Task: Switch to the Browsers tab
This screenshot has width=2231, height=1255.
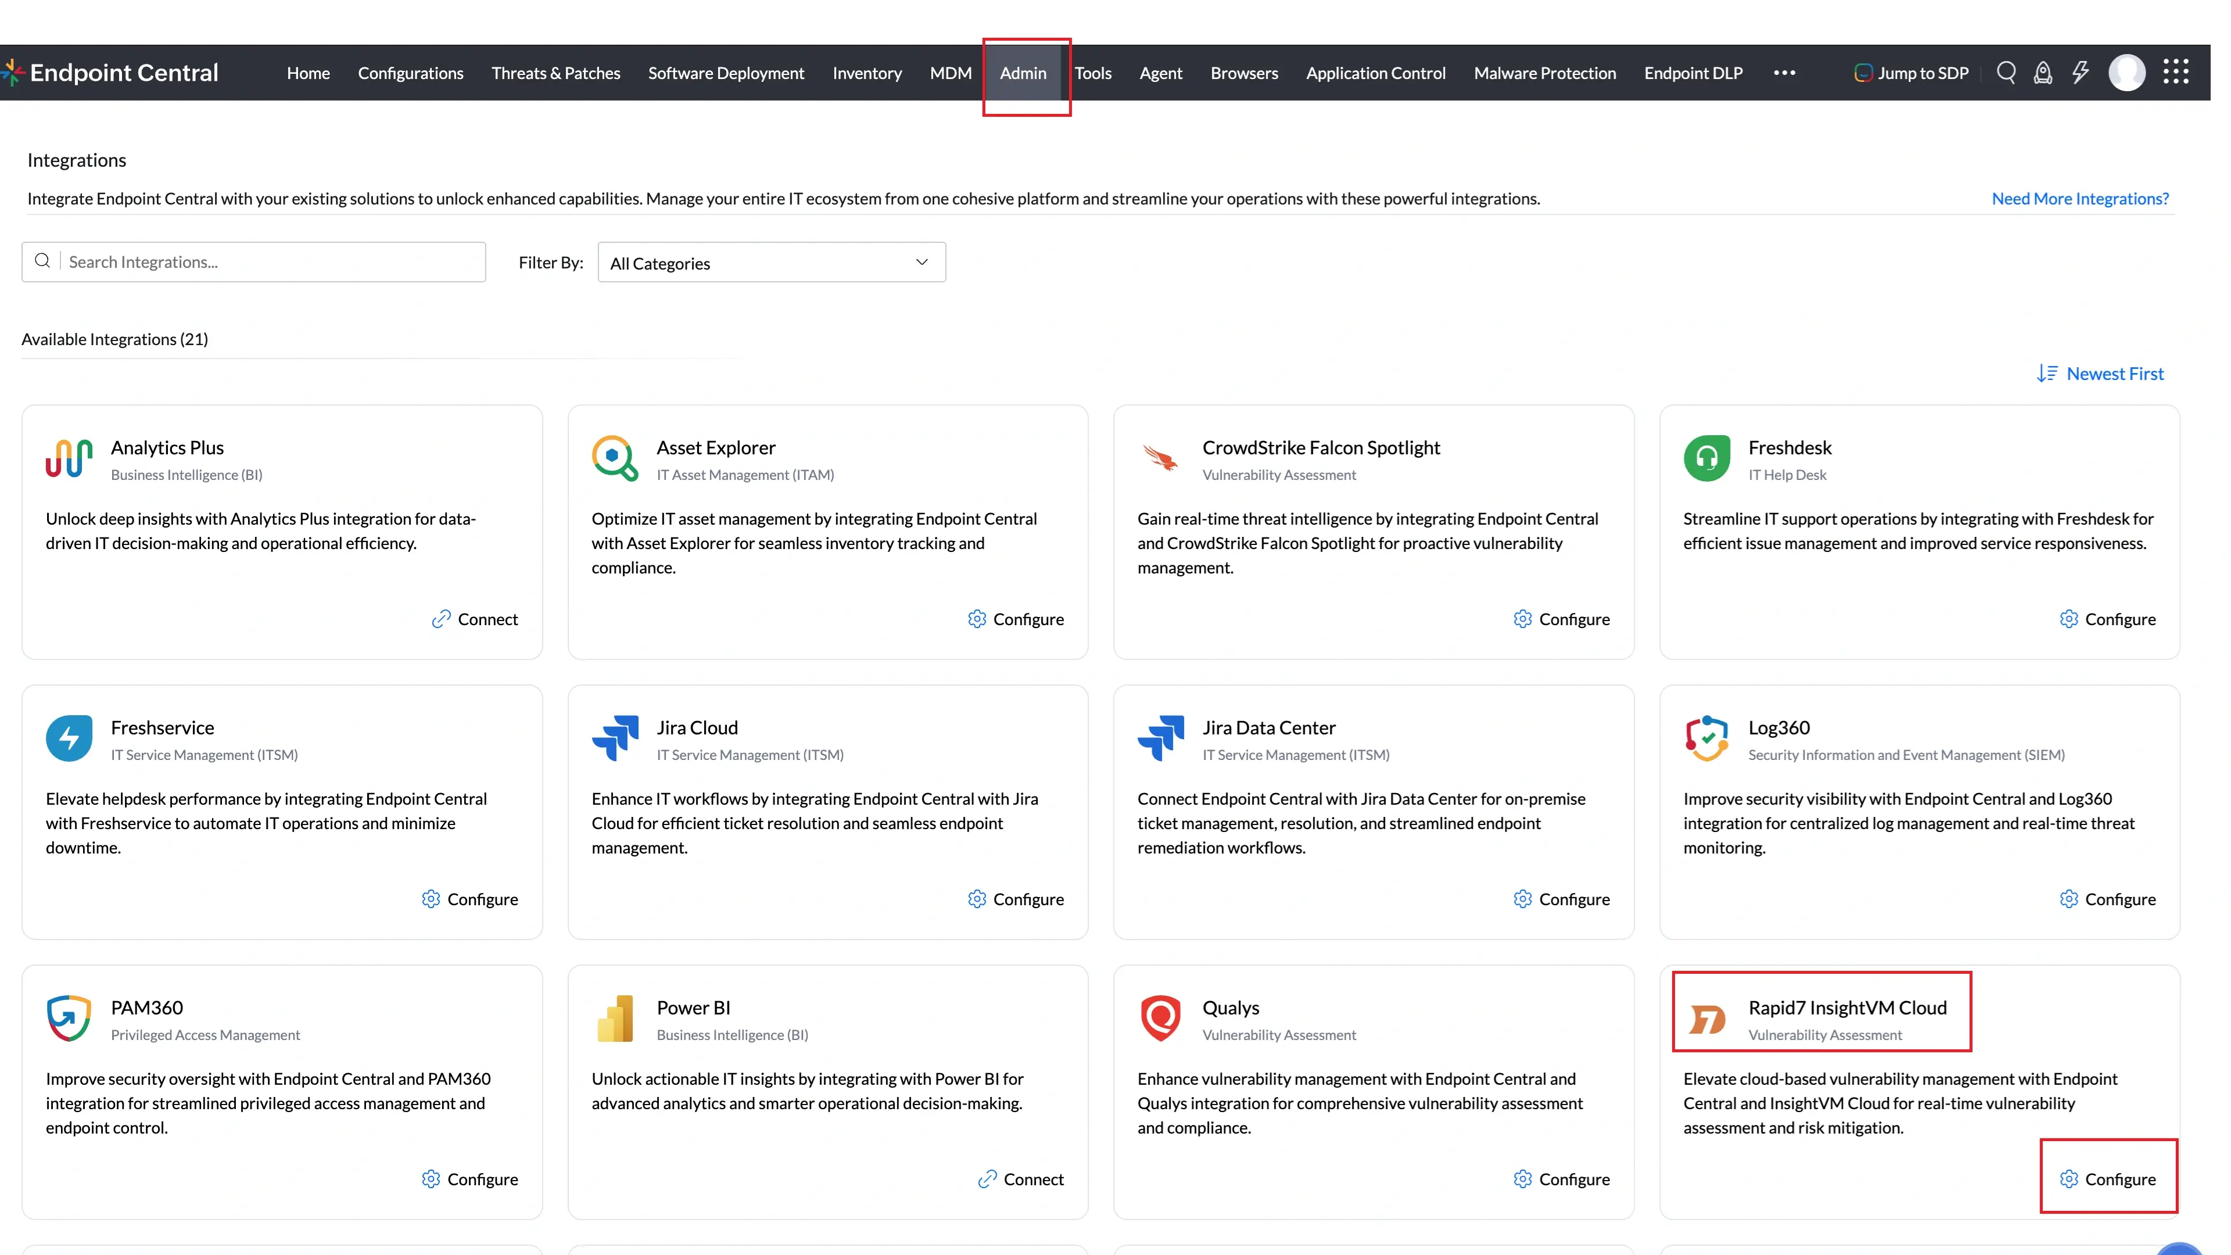Action: click(1244, 73)
